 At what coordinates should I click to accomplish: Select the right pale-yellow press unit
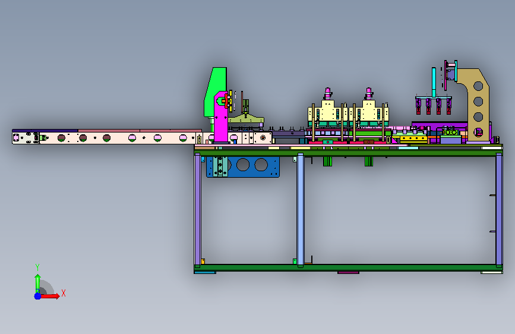pos(368,111)
